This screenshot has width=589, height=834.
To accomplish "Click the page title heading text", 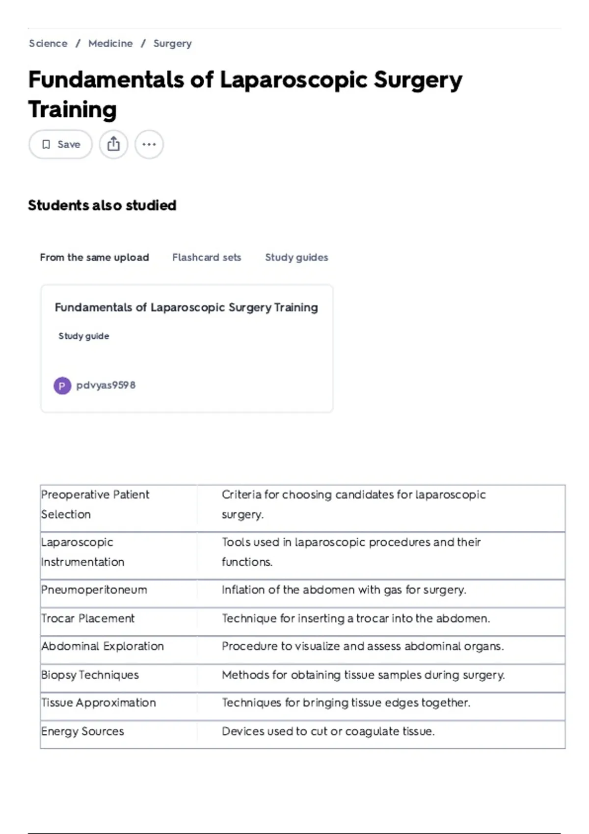I will click(245, 93).
